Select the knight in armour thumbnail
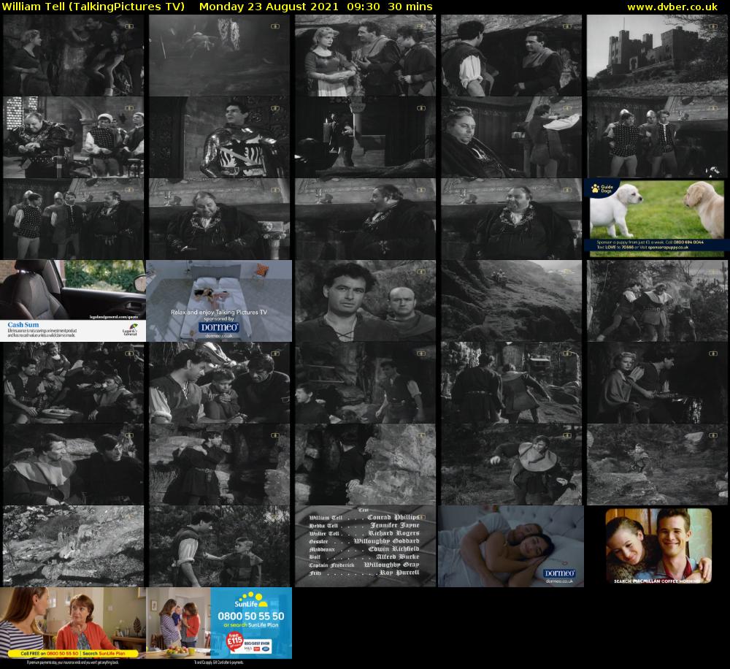The height and width of the screenshot is (669, 730). click(x=219, y=137)
